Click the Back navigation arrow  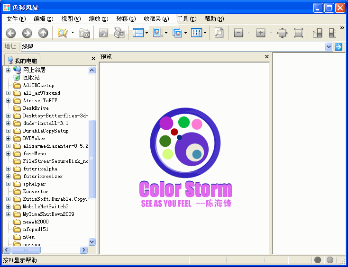[11, 33]
